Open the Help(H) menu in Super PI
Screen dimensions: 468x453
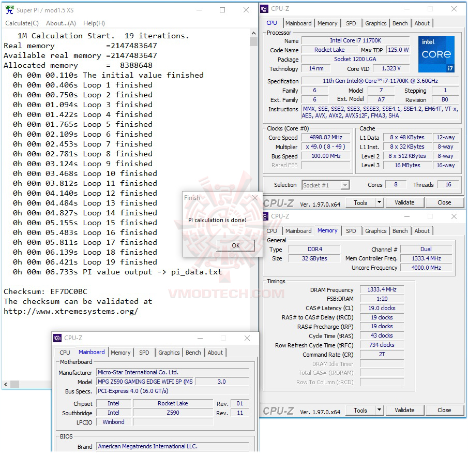[x=94, y=23]
